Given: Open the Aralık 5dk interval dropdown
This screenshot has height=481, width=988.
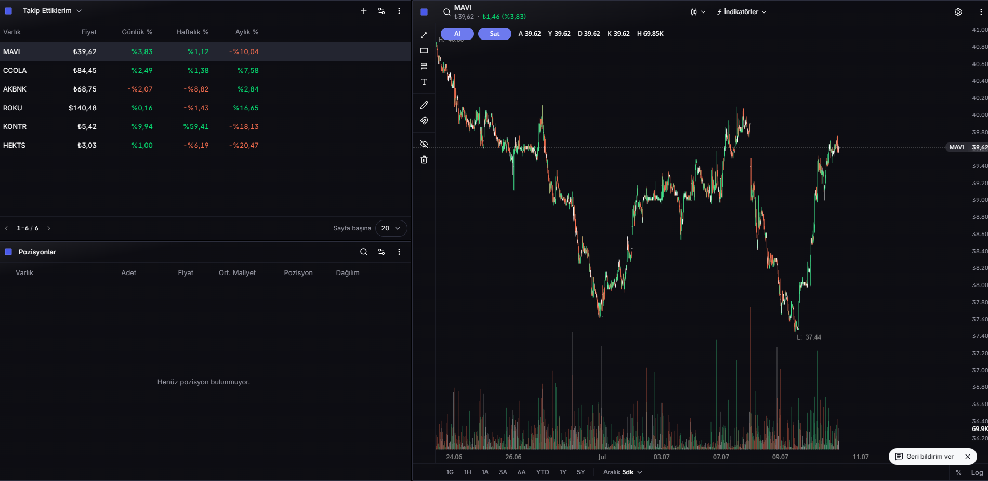Looking at the screenshot, I should [623, 472].
